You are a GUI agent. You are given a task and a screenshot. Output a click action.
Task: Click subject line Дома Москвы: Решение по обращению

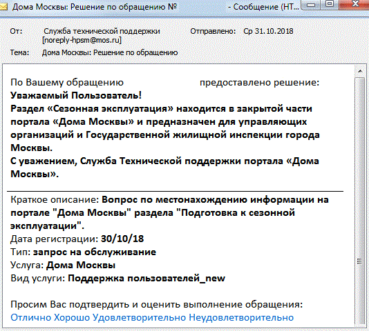(110, 52)
